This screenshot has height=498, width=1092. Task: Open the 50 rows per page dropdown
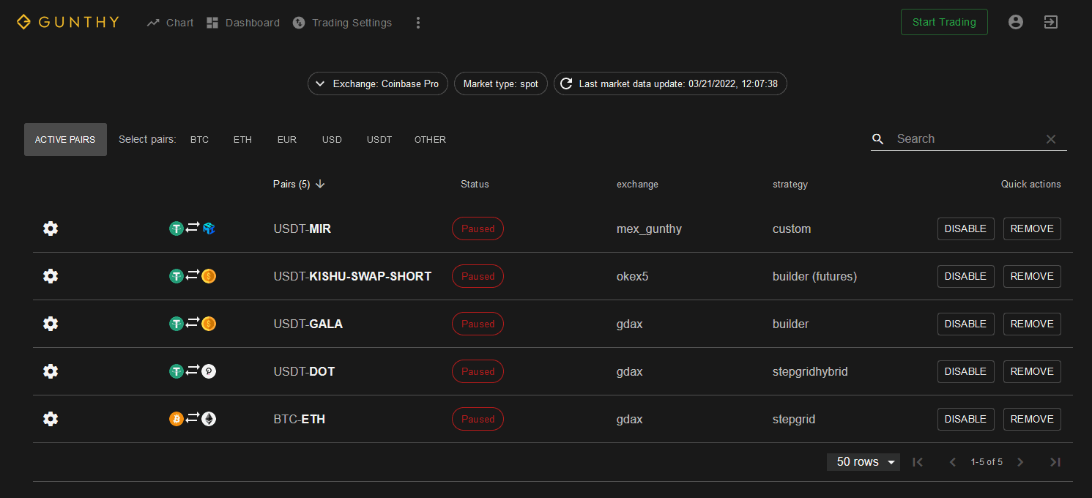pyautogui.click(x=863, y=462)
